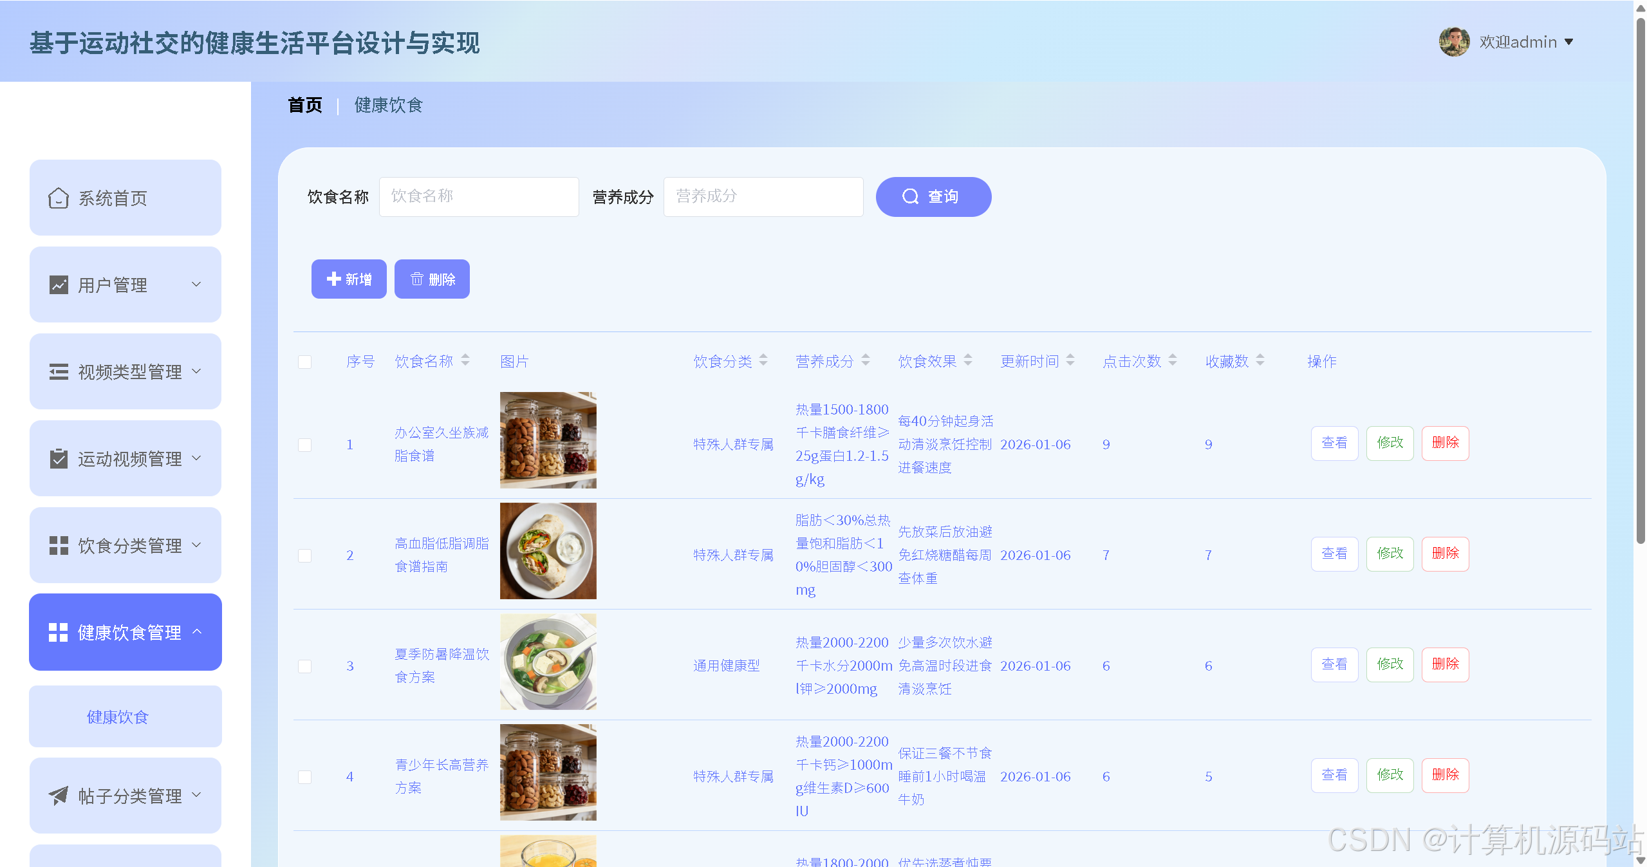Expand the 用户管理 chevron
The image size is (1647, 867).
click(x=196, y=284)
